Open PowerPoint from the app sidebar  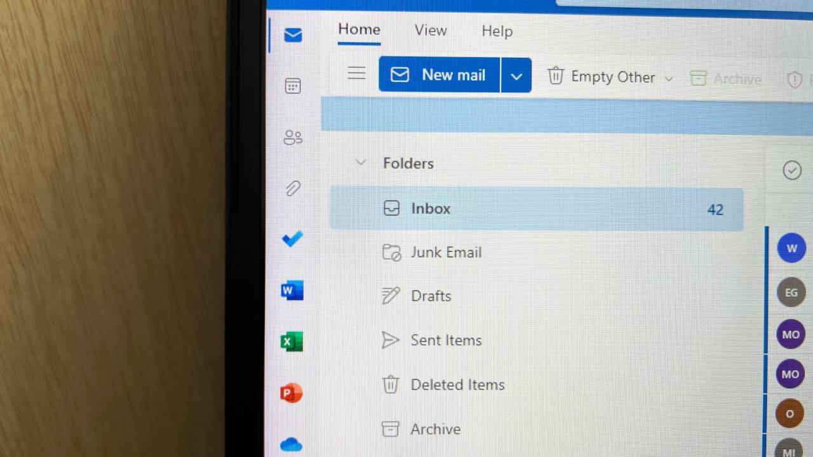point(291,392)
